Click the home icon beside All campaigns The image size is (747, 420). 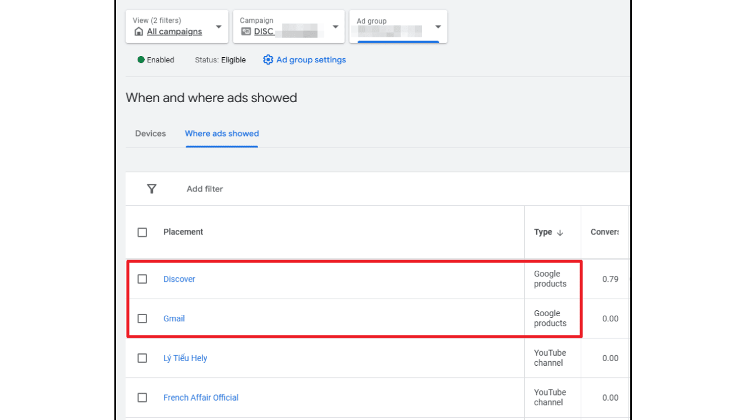(138, 32)
